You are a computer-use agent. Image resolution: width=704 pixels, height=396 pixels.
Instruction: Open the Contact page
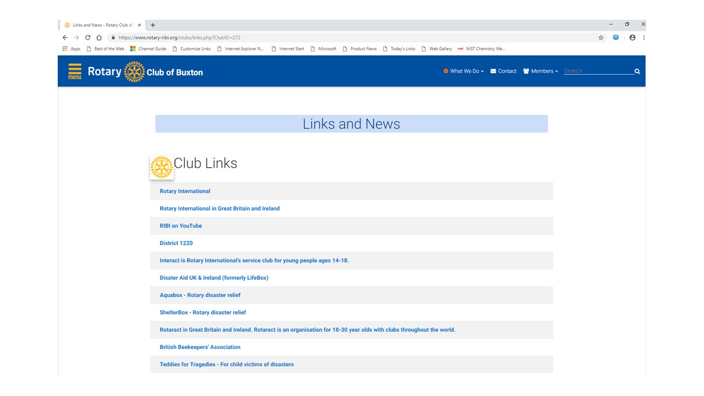[503, 71]
